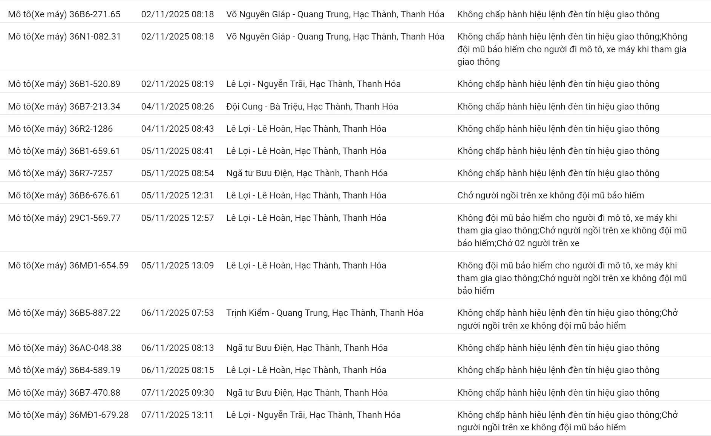
Task: Click the 05/11/2025 13:09 timestamp
Action: pyautogui.click(x=177, y=265)
